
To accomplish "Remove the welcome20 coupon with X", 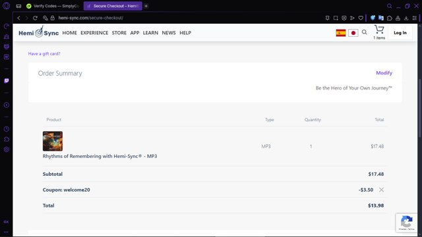I will pyautogui.click(x=381, y=190).
